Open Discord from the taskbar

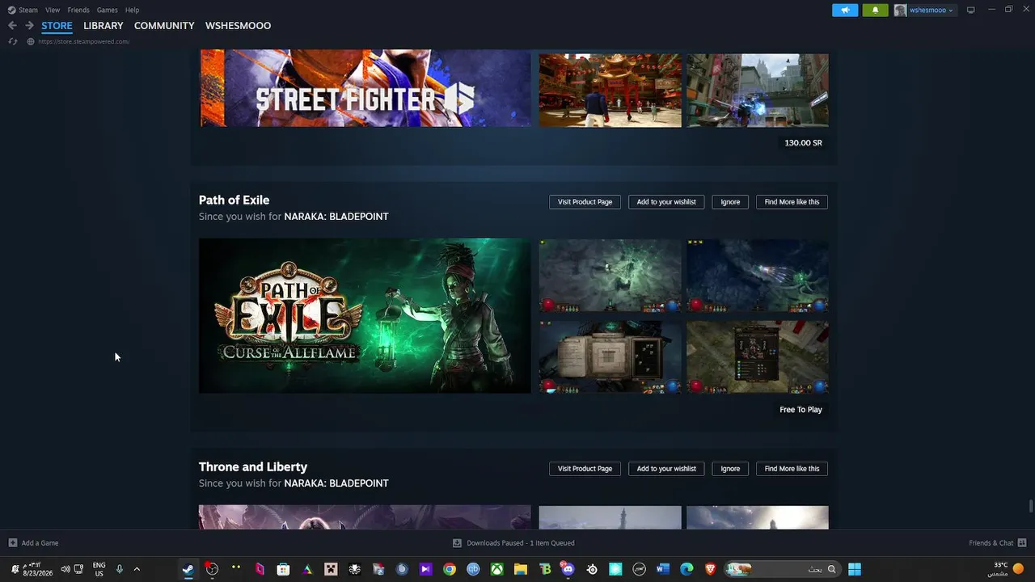pyautogui.click(x=568, y=569)
